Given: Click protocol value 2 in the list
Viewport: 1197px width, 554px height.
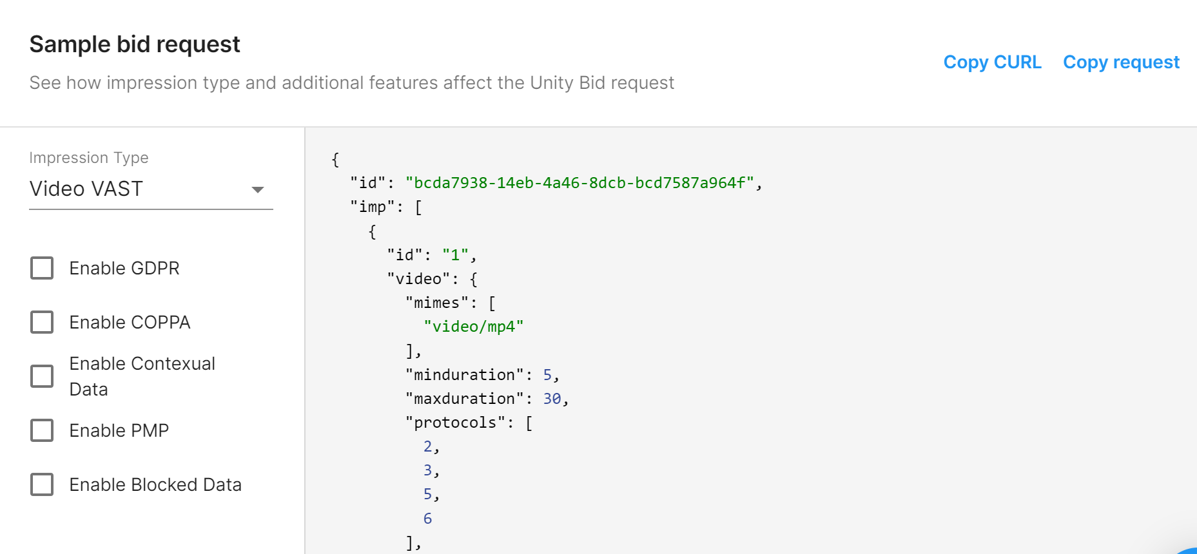Looking at the screenshot, I should tap(427, 446).
